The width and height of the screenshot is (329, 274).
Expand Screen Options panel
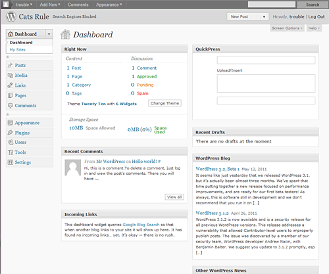tap(287, 28)
